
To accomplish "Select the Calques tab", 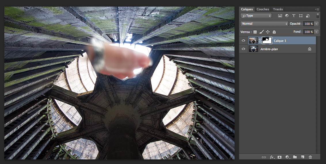I will 247,9.
